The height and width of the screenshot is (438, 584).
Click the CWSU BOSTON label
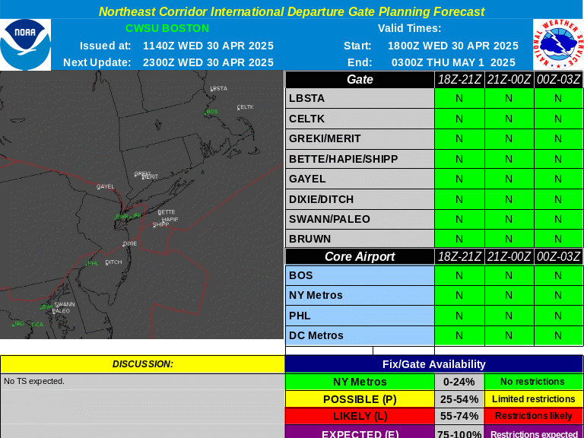pos(167,28)
